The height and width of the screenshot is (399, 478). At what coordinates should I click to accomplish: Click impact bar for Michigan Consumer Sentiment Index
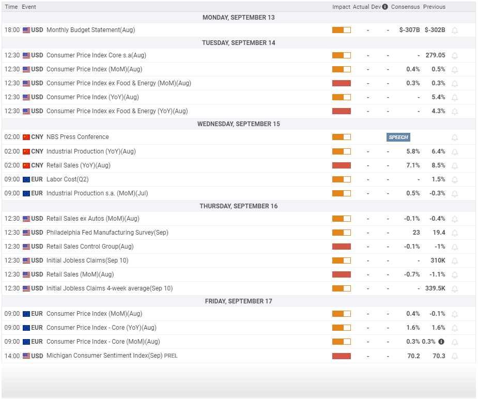point(342,356)
